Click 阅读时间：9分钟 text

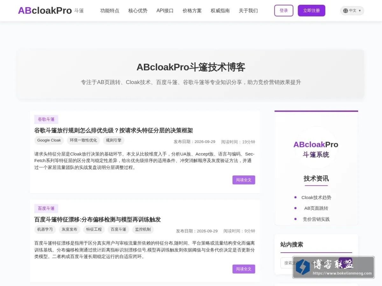point(239,231)
